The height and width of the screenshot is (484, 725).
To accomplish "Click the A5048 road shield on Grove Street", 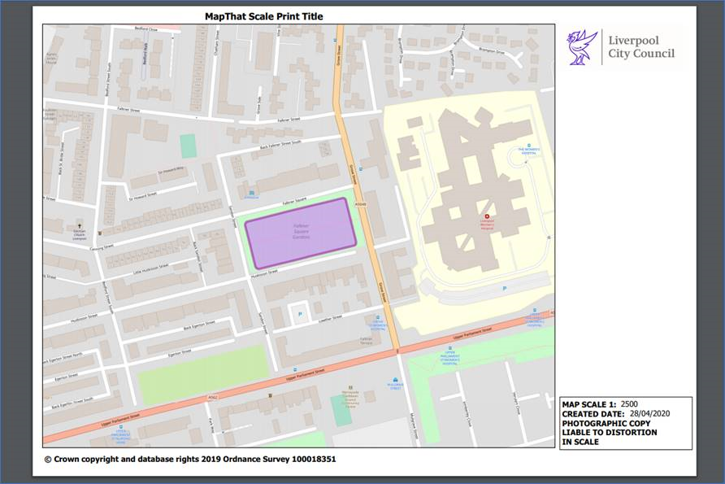I will click(x=361, y=203).
